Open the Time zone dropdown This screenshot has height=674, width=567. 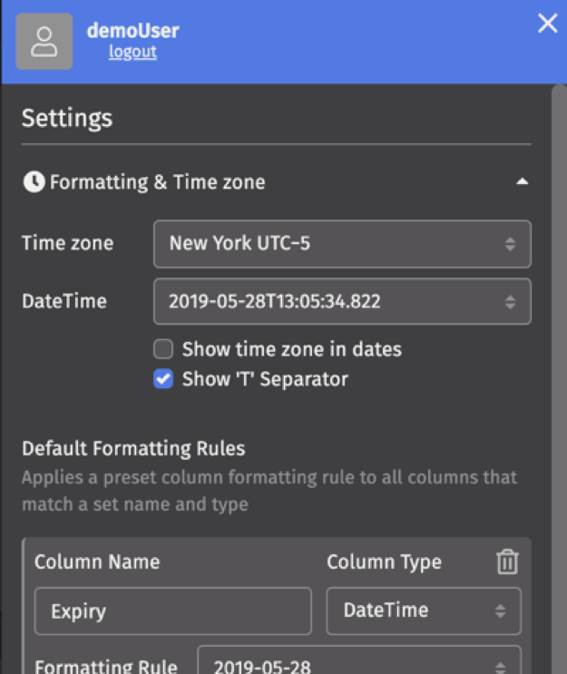[x=342, y=243]
